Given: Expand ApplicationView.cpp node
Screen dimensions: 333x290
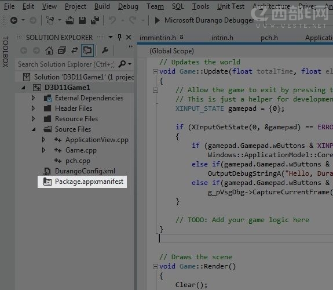Looking at the screenshot, I should pos(43,140).
